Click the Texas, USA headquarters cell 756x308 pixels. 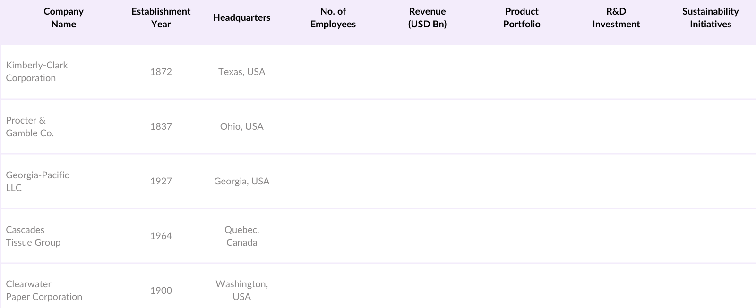coord(241,72)
